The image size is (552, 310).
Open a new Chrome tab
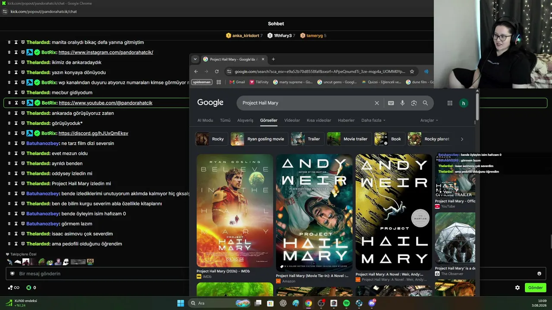273,59
